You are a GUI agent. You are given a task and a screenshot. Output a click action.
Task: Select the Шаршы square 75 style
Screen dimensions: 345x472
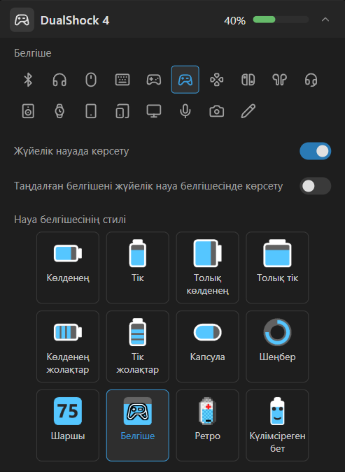(68, 425)
